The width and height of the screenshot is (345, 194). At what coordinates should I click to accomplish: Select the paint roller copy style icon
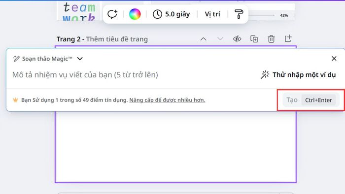239,14
